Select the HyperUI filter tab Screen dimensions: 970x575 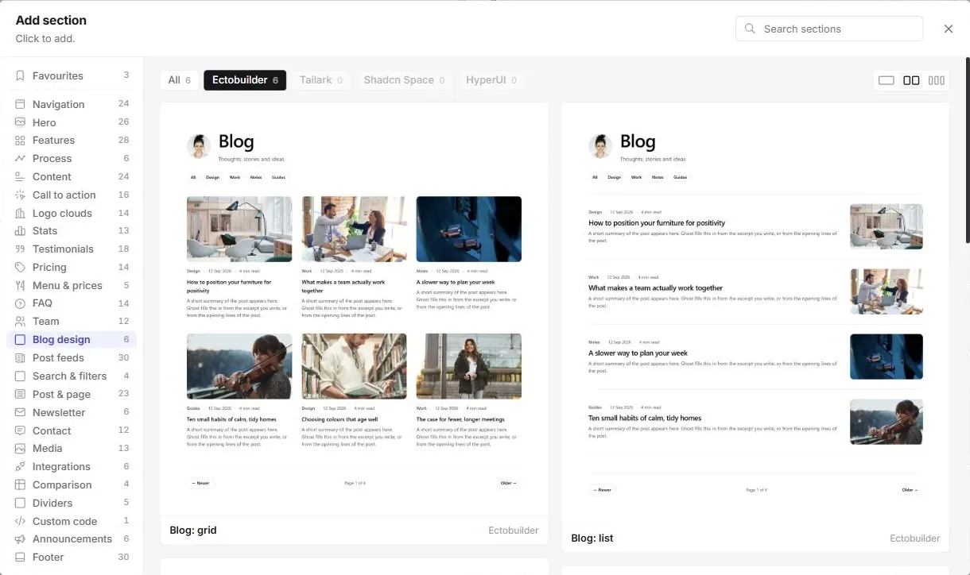coord(491,80)
